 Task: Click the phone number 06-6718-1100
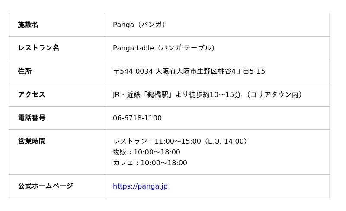tap(137, 118)
